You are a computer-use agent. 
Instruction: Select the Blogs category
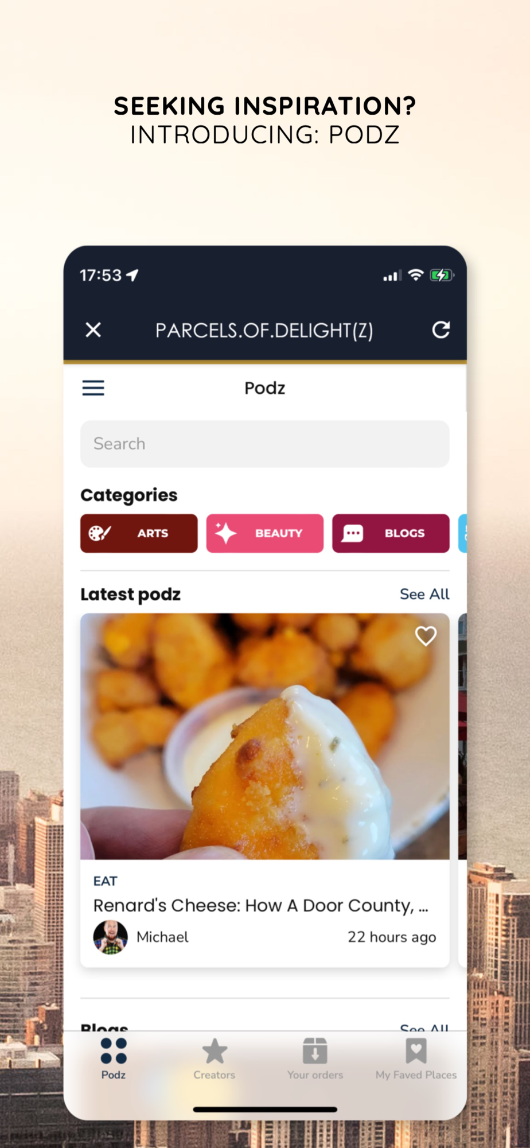click(x=391, y=533)
